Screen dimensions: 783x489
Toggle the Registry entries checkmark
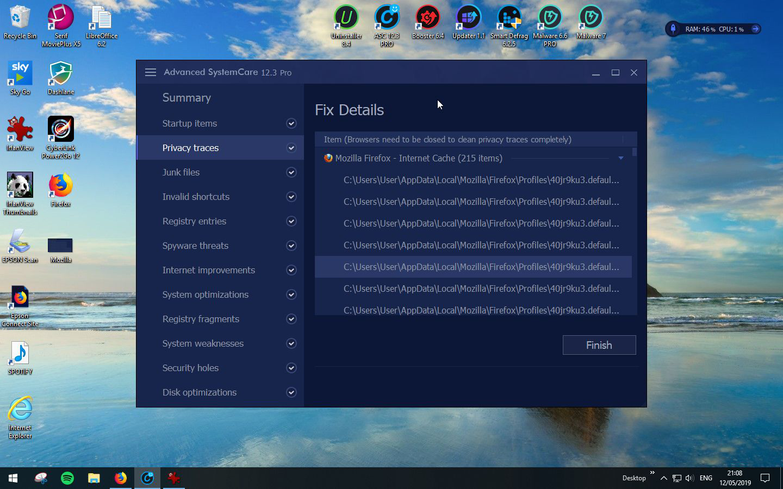291,221
